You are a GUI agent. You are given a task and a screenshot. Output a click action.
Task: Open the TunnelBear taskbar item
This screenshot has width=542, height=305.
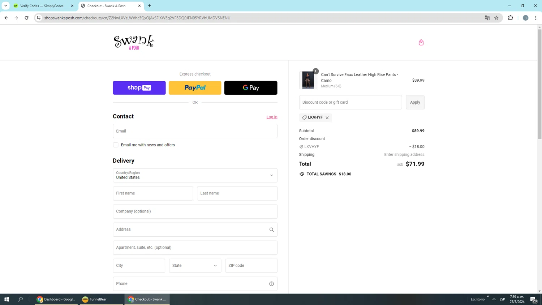[102, 299]
